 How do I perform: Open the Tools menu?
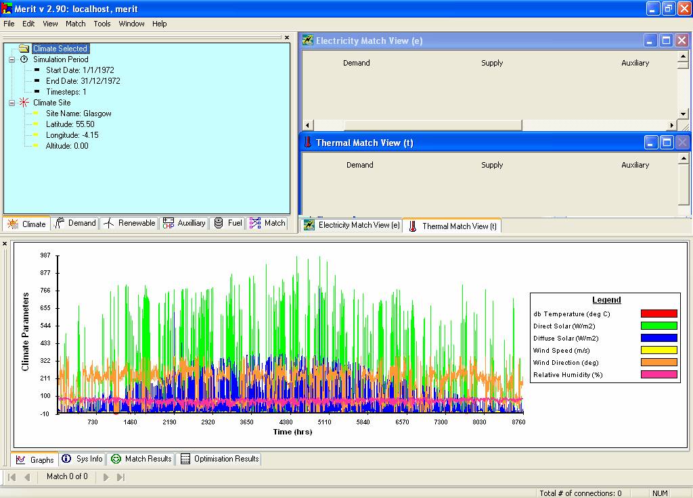point(102,24)
